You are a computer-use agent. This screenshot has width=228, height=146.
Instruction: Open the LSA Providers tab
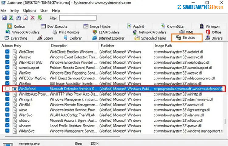[106, 32]
